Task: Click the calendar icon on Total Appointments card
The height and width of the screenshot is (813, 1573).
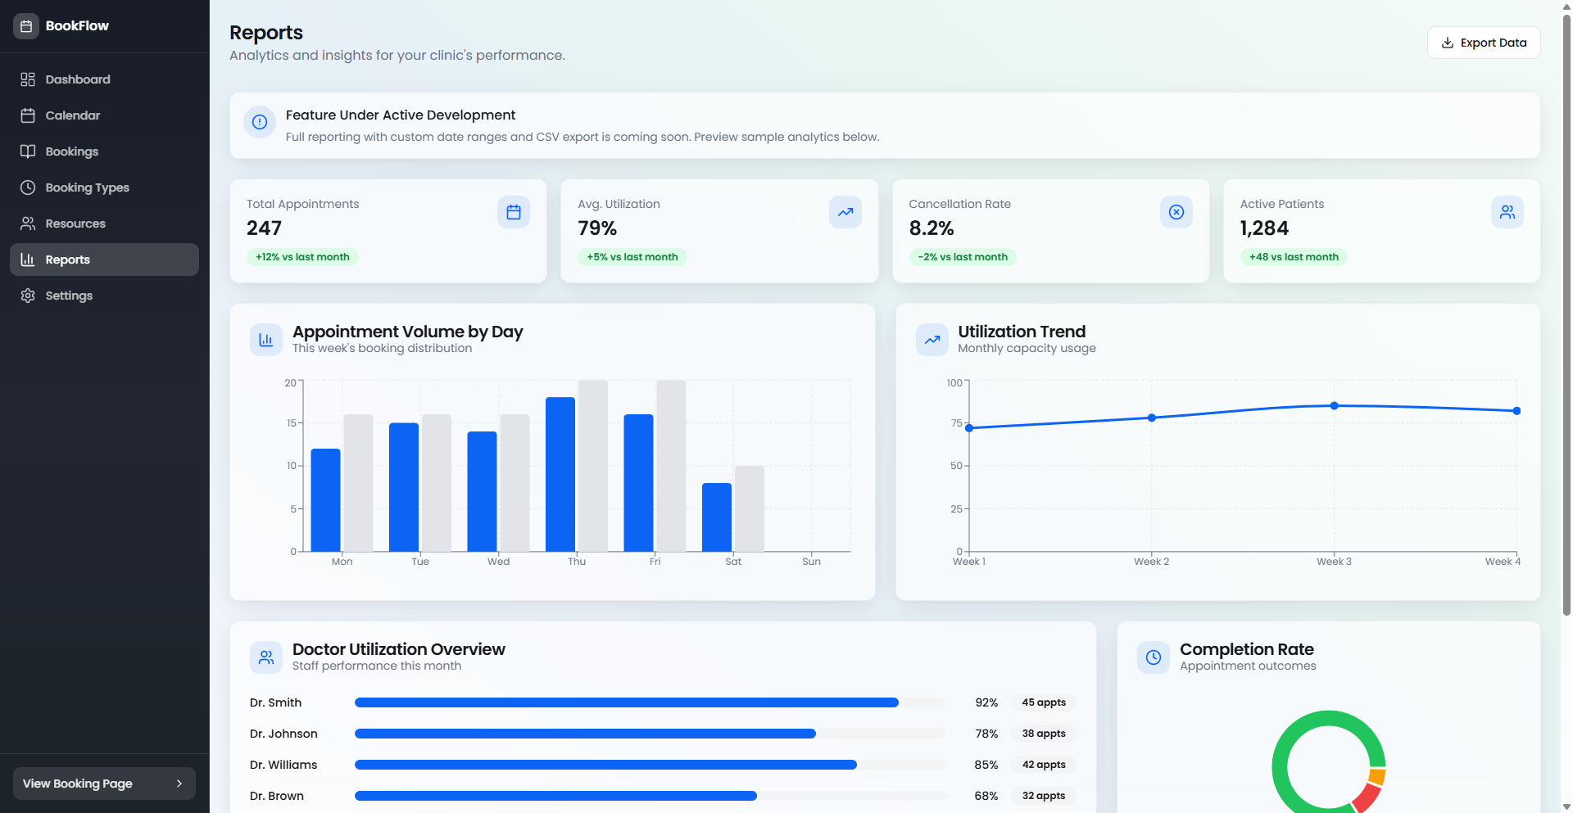Action: (514, 211)
